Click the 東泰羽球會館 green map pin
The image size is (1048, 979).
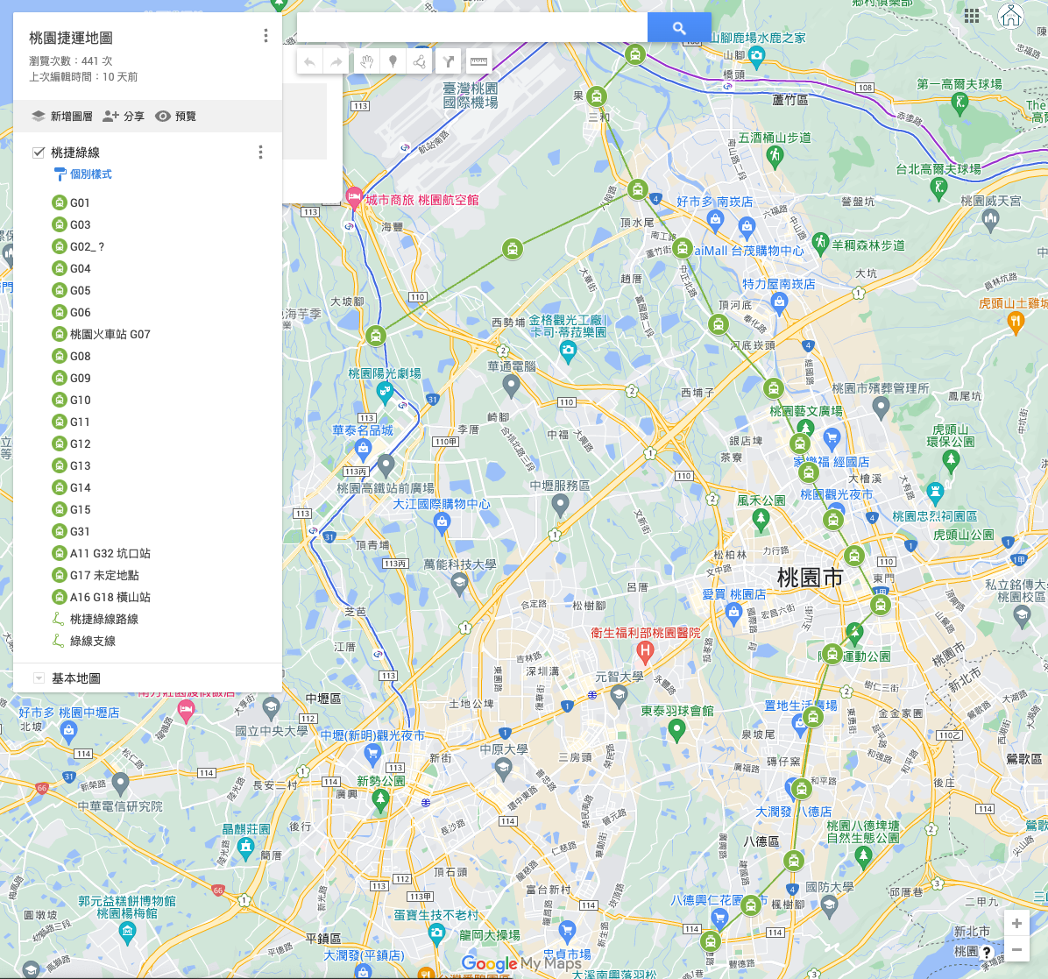676,730
